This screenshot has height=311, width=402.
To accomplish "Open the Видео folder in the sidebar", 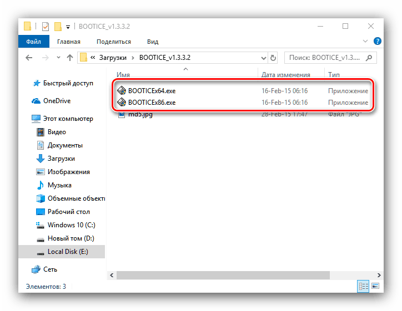I will click(x=57, y=132).
